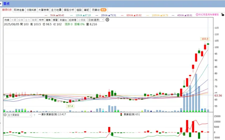225x140 pixels.
Task: Toggle the 投信 overlay button
Action: pos(20,20)
